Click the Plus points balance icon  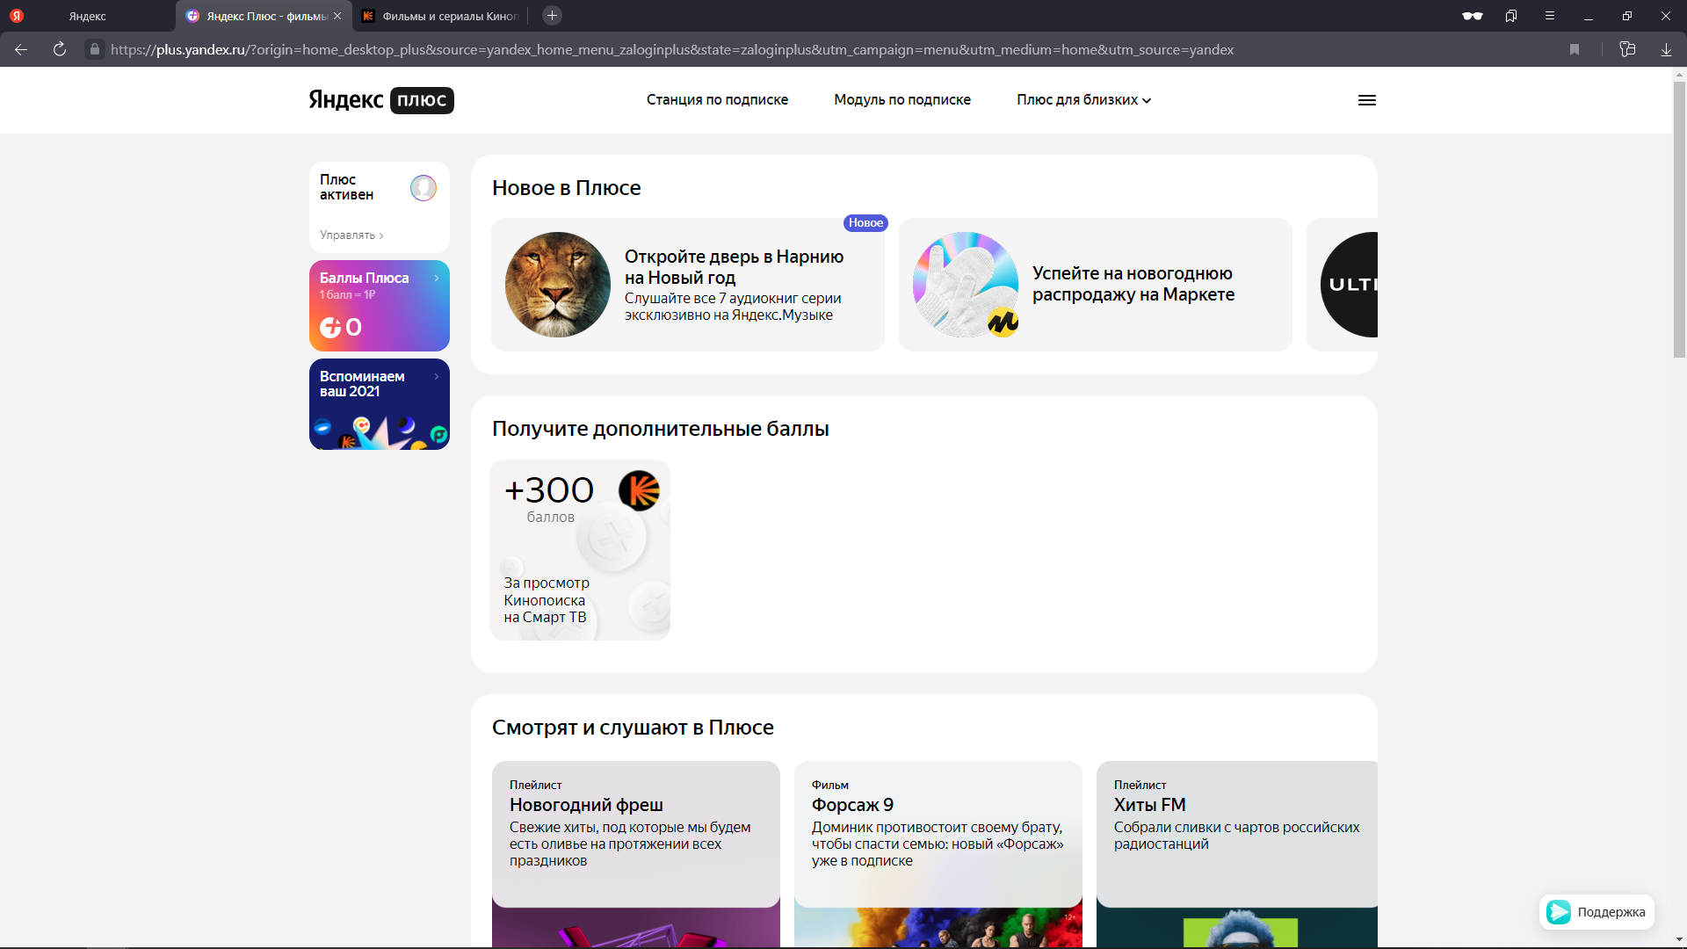click(x=330, y=328)
